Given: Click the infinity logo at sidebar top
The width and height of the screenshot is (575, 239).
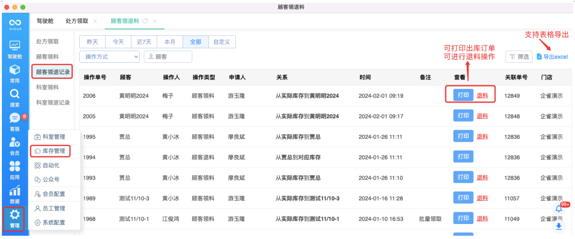Looking at the screenshot, I should (15, 23).
